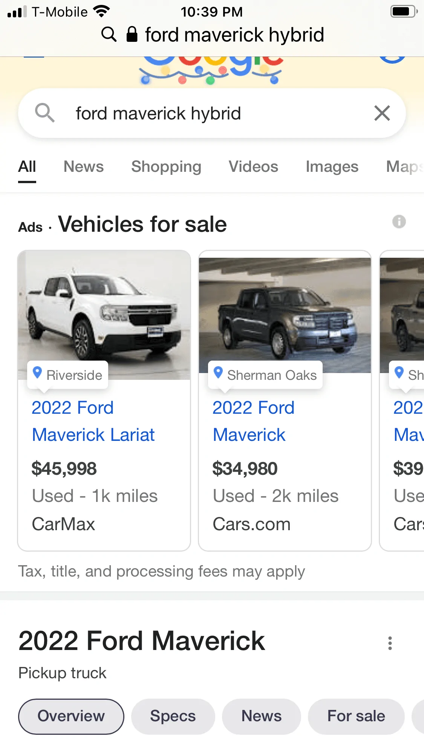Open the ads info icon beside Vehicles for sale

click(399, 222)
